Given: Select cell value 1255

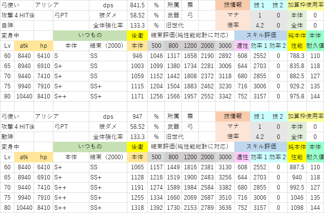Looking at the screenshot, I should pyautogui.click(x=137, y=198).
